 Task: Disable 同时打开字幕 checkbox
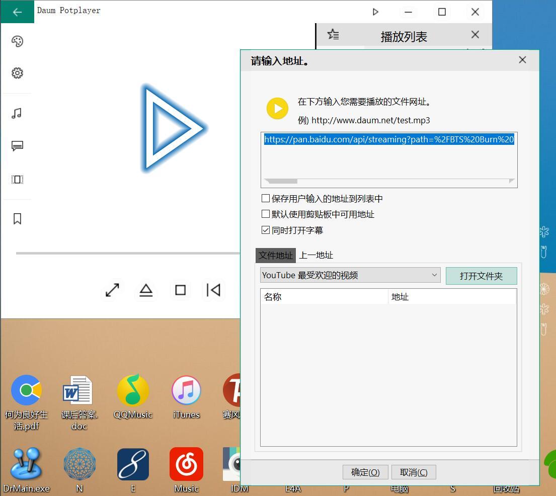(x=266, y=230)
